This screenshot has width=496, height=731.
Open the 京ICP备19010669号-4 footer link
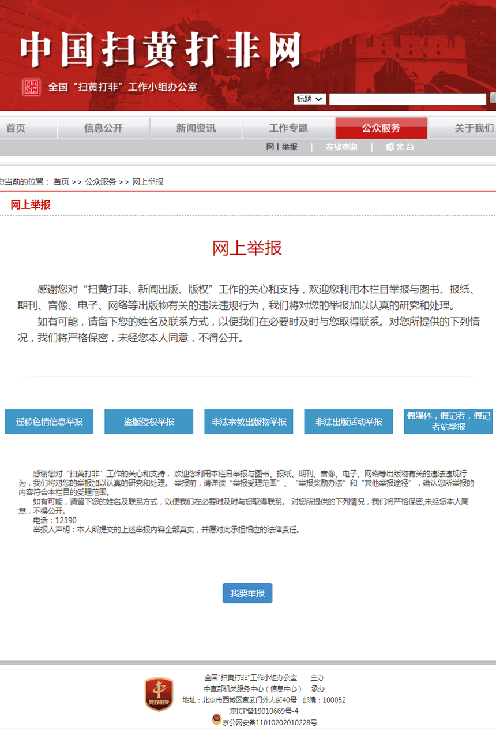click(x=264, y=711)
